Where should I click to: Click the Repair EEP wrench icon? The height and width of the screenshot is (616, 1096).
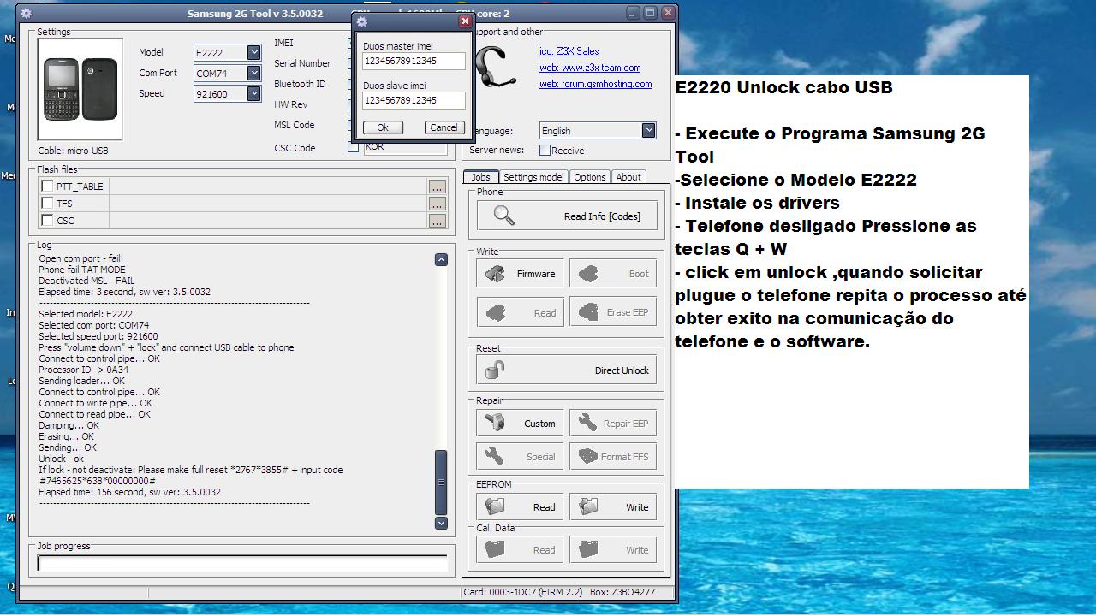pos(588,423)
